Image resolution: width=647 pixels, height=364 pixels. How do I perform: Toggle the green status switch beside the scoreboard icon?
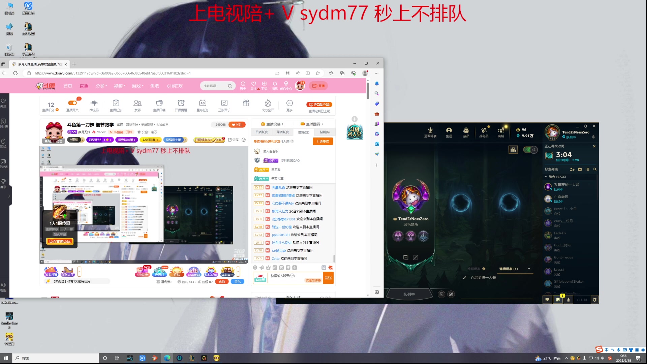coord(527,150)
